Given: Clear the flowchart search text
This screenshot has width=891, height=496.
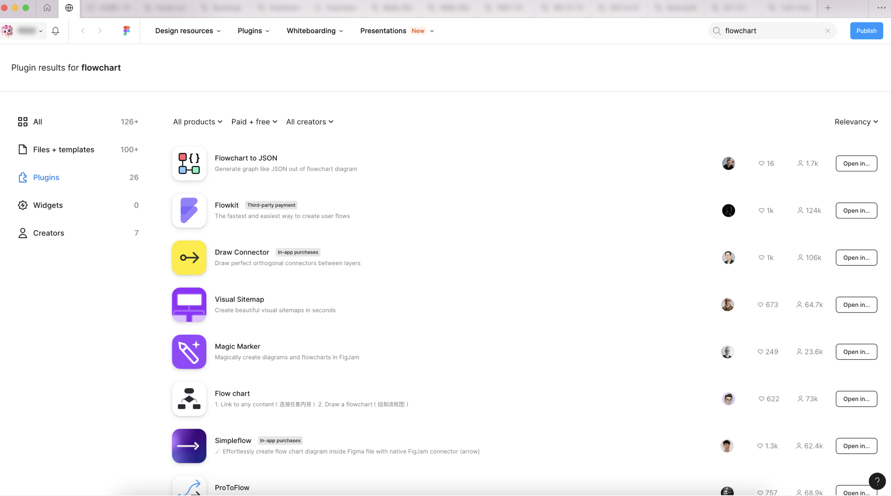Looking at the screenshot, I should 827,31.
